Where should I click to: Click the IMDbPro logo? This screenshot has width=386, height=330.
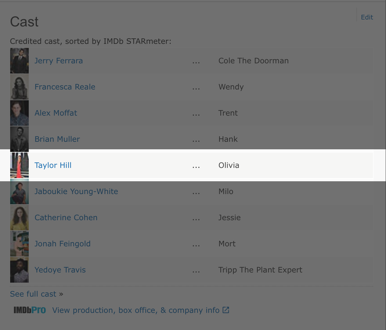(30, 310)
